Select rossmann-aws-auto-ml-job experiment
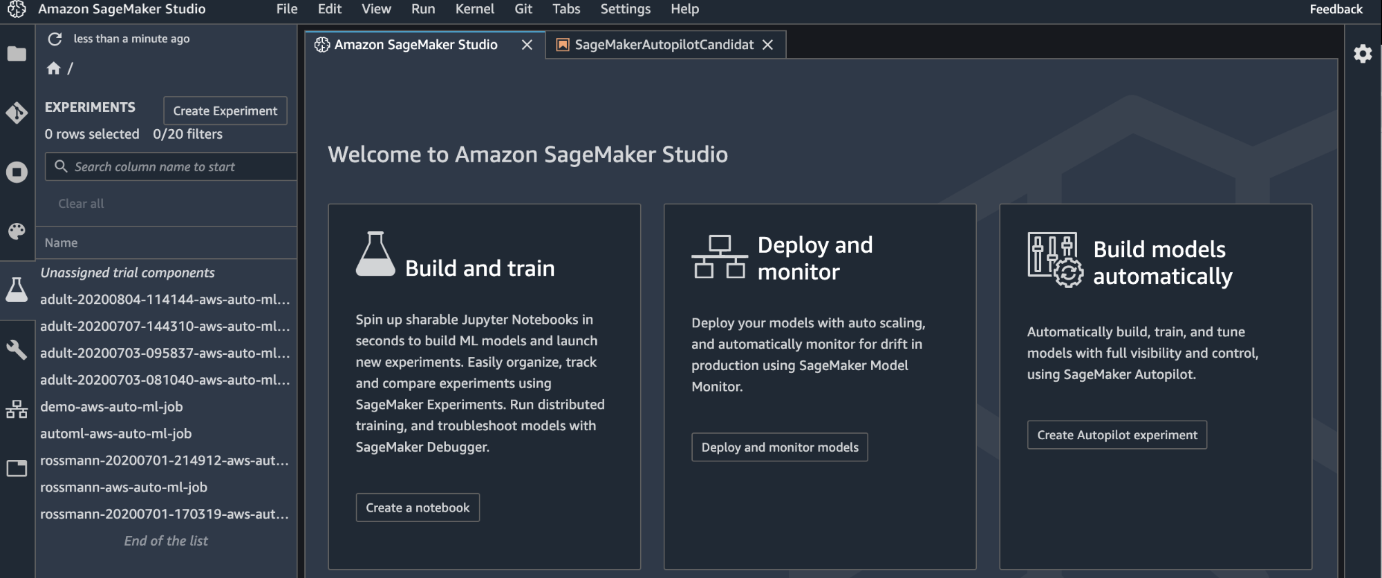This screenshot has width=1382, height=578. 166,488
